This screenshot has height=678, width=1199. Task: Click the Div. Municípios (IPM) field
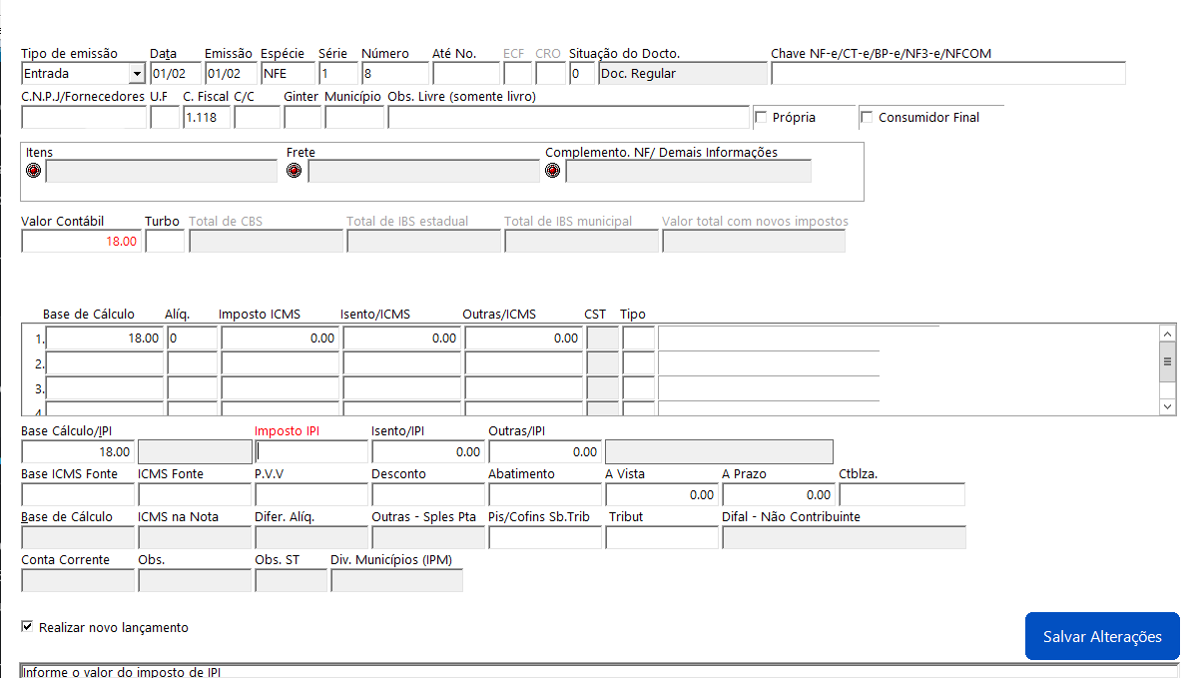pos(397,580)
